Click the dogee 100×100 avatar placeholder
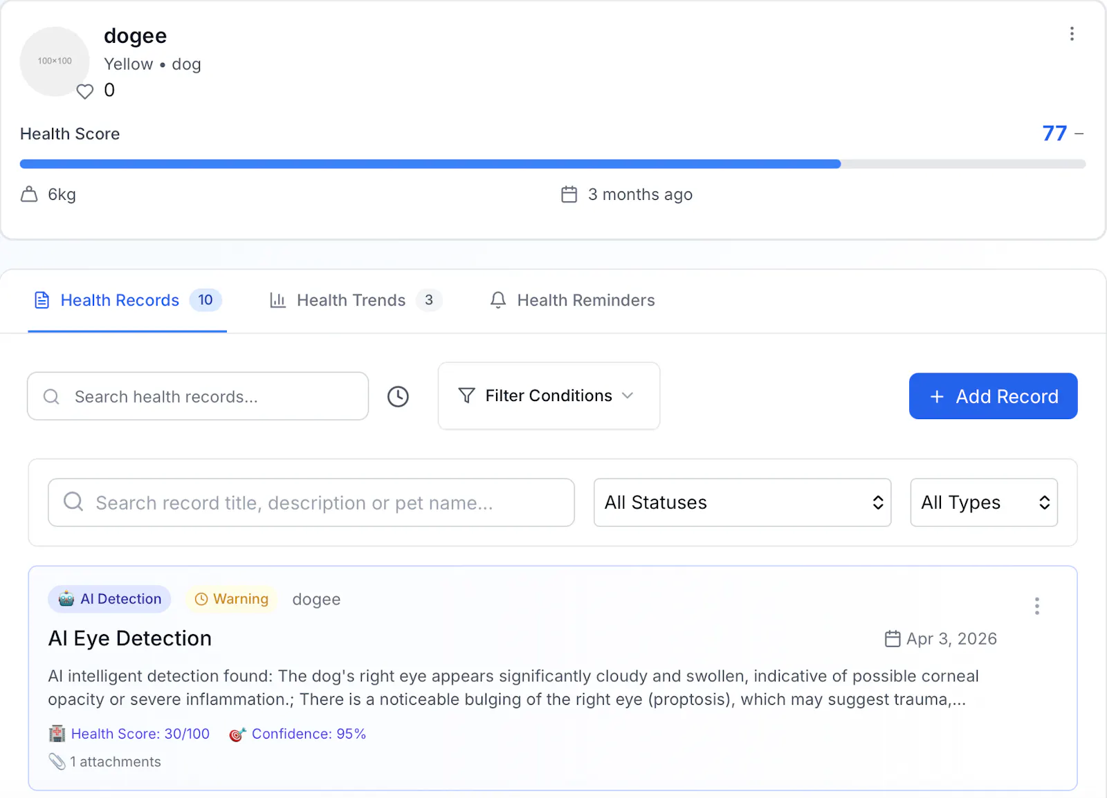The height and width of the screenshot is (798, 1107). [x=55, y=61]
